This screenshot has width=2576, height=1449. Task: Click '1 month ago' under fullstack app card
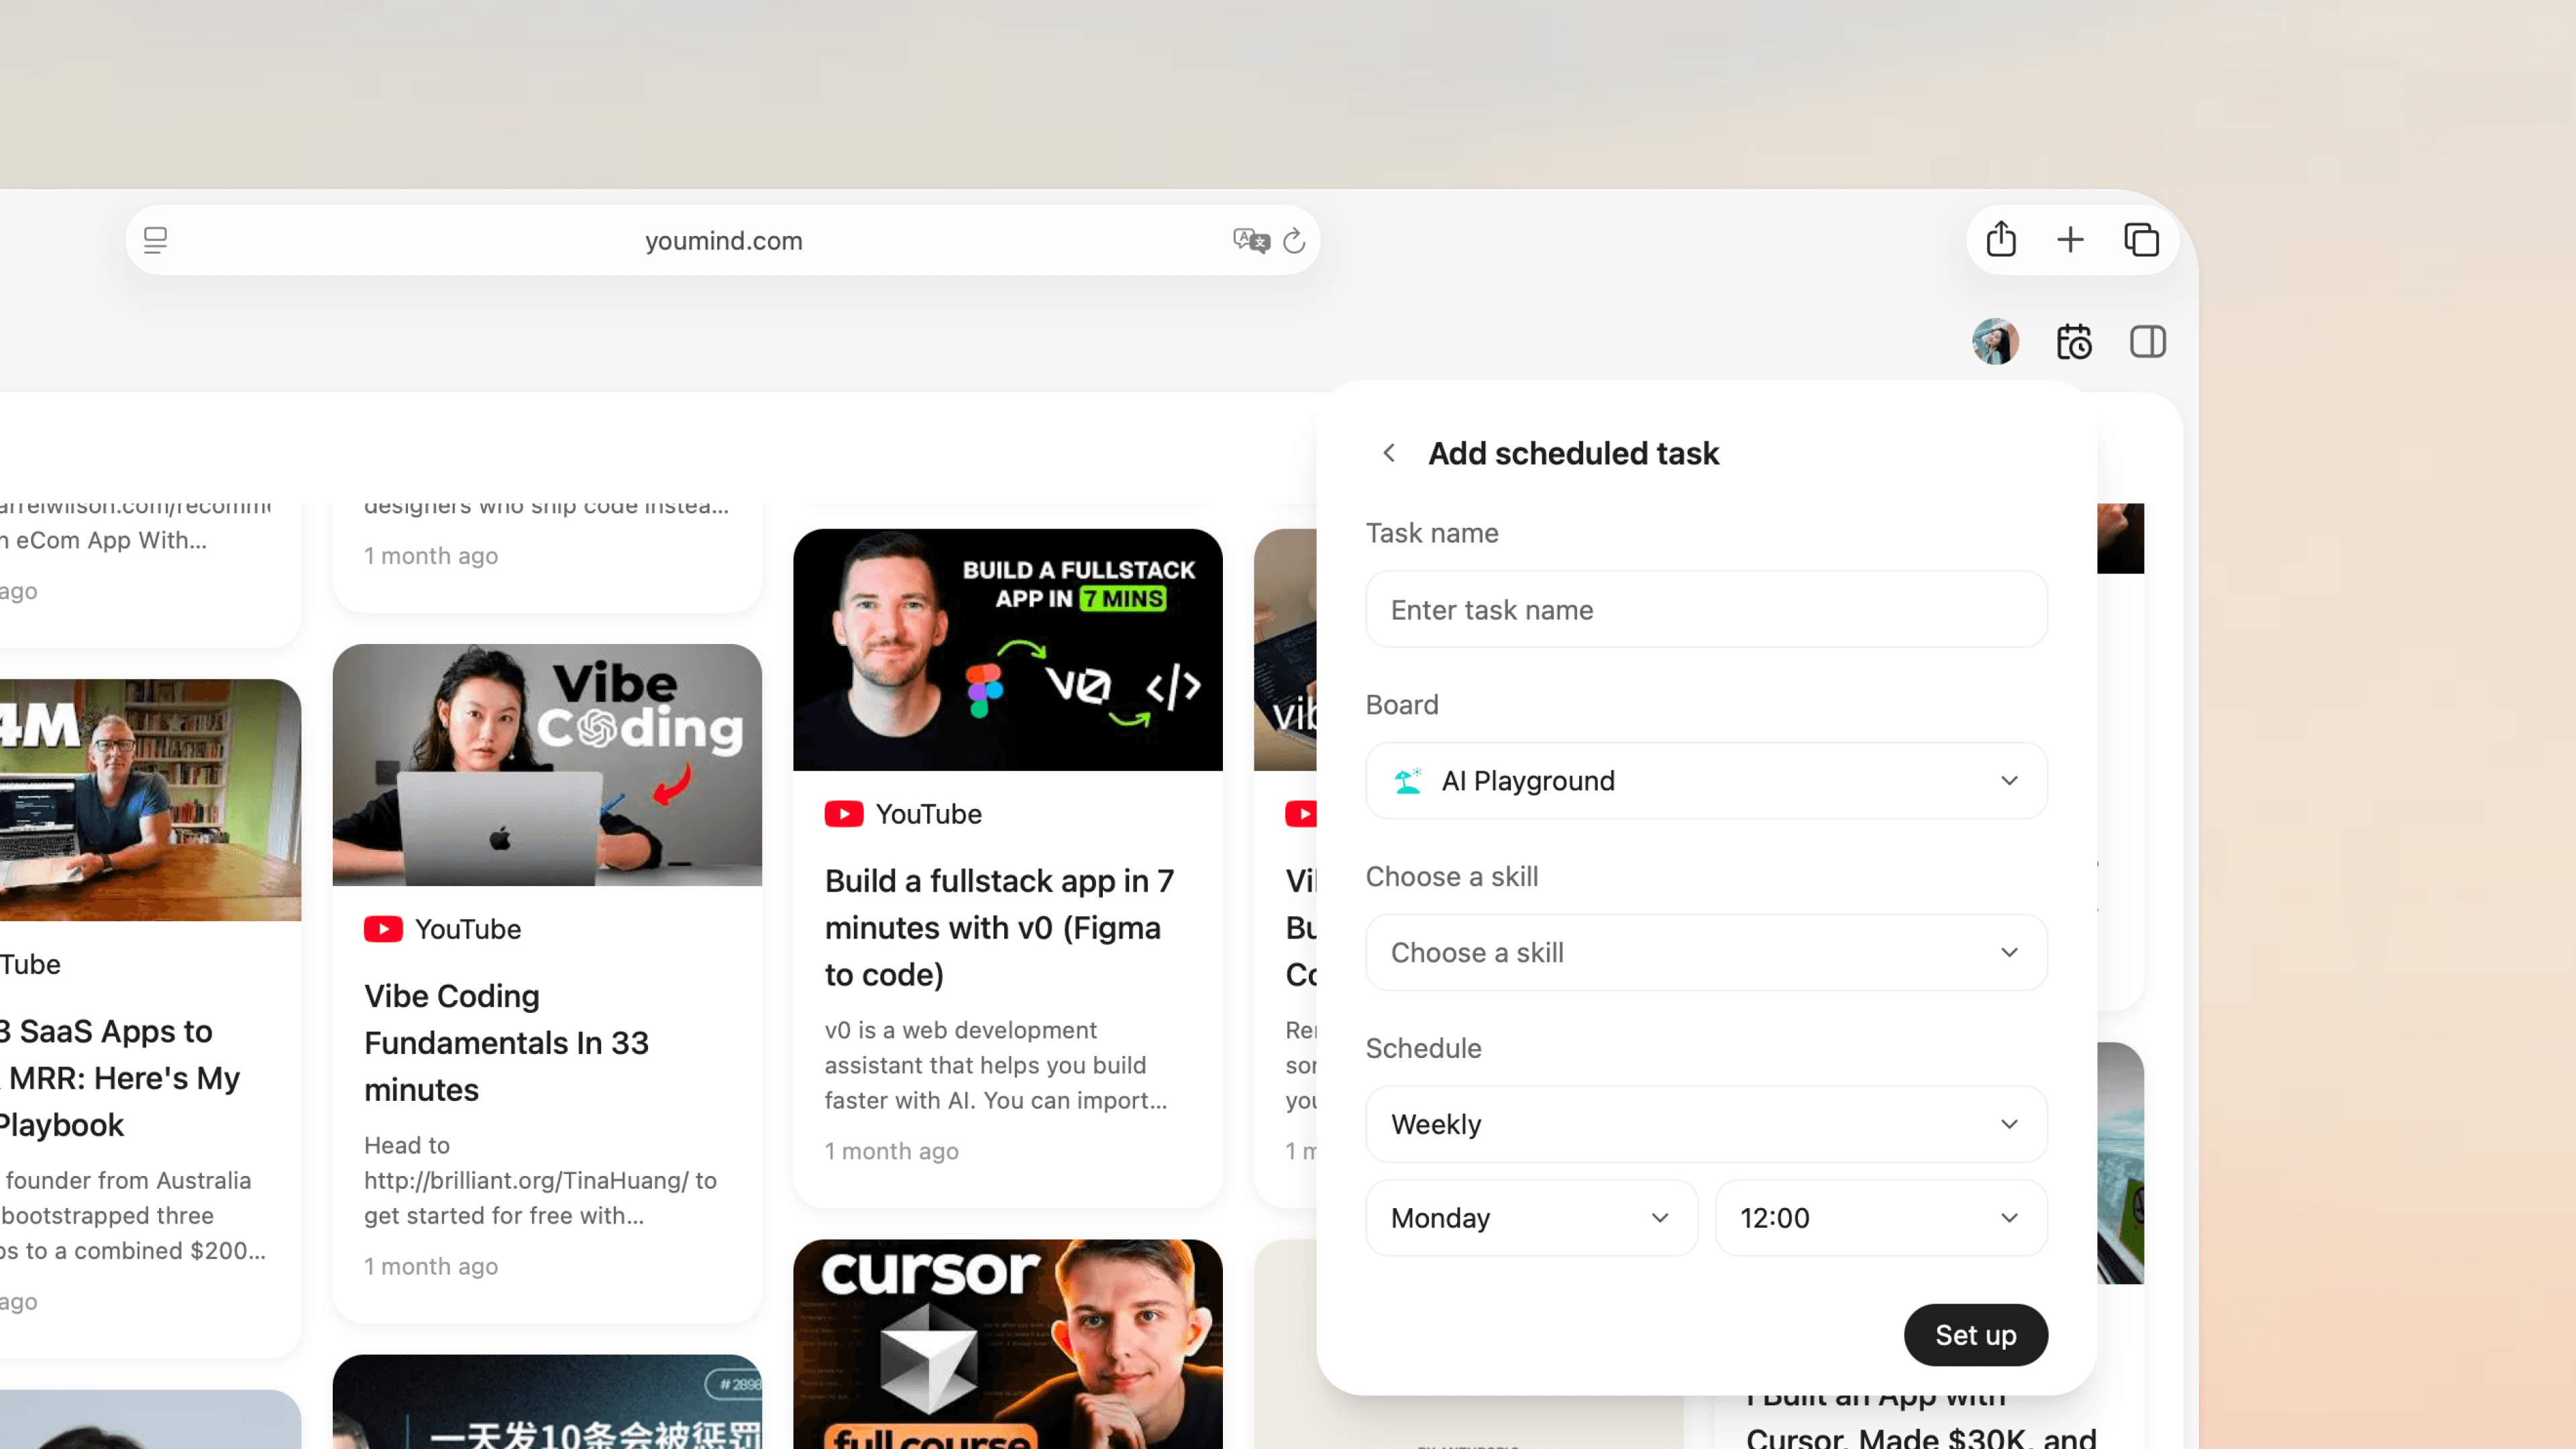pyautogui.click(x=892, y=1151)
